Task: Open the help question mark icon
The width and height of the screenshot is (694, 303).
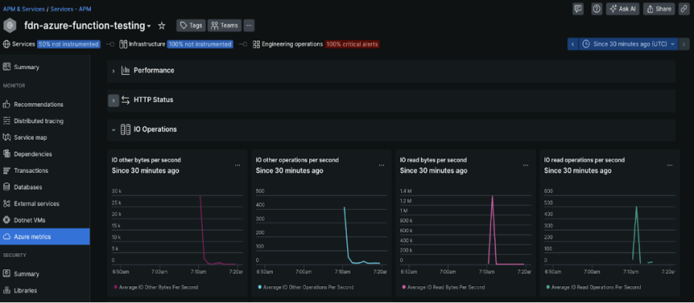Action: tap(597, 8)
